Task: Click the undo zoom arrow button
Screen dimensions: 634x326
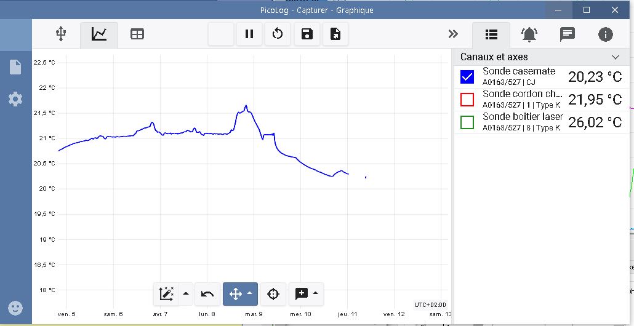Action: (207, 295)
